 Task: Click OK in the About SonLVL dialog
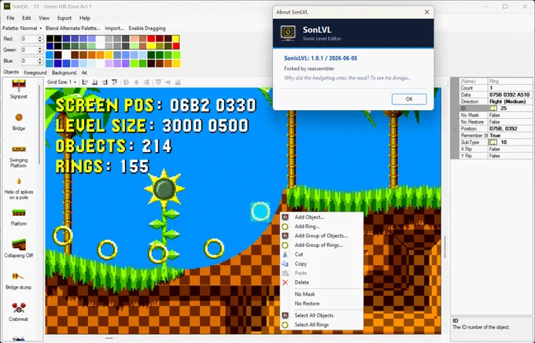click(x=409, y=99)
